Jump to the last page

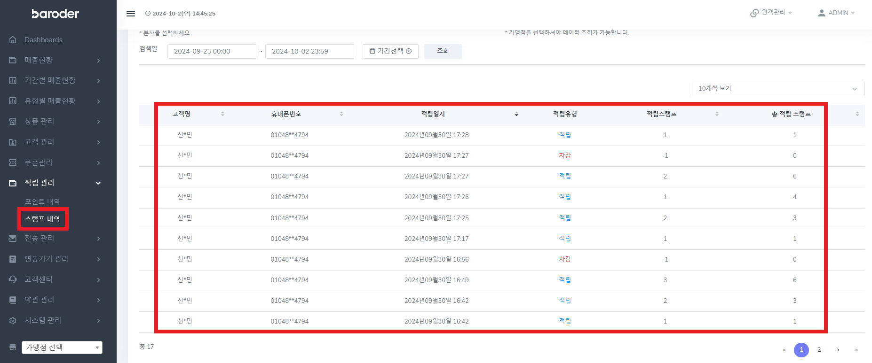856,350
